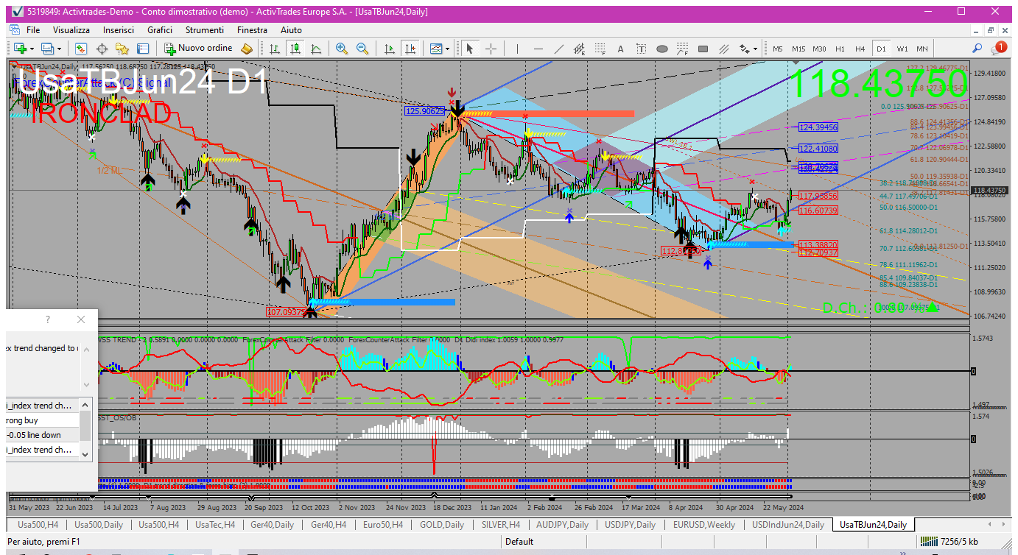Close the alert popup dialog

81,319
